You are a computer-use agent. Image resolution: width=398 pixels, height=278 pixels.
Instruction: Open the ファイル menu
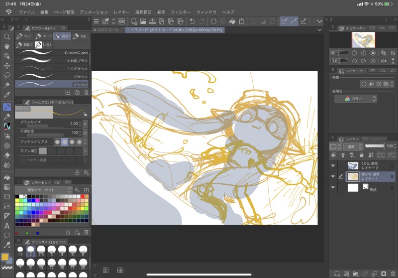click(x=27, y=12)
